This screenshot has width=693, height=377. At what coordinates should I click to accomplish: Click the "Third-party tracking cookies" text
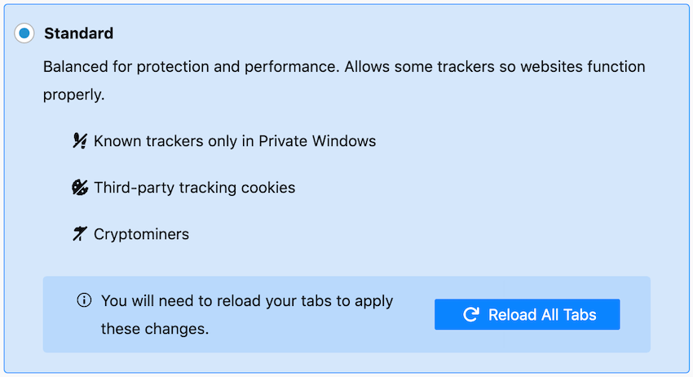point(194,188)
